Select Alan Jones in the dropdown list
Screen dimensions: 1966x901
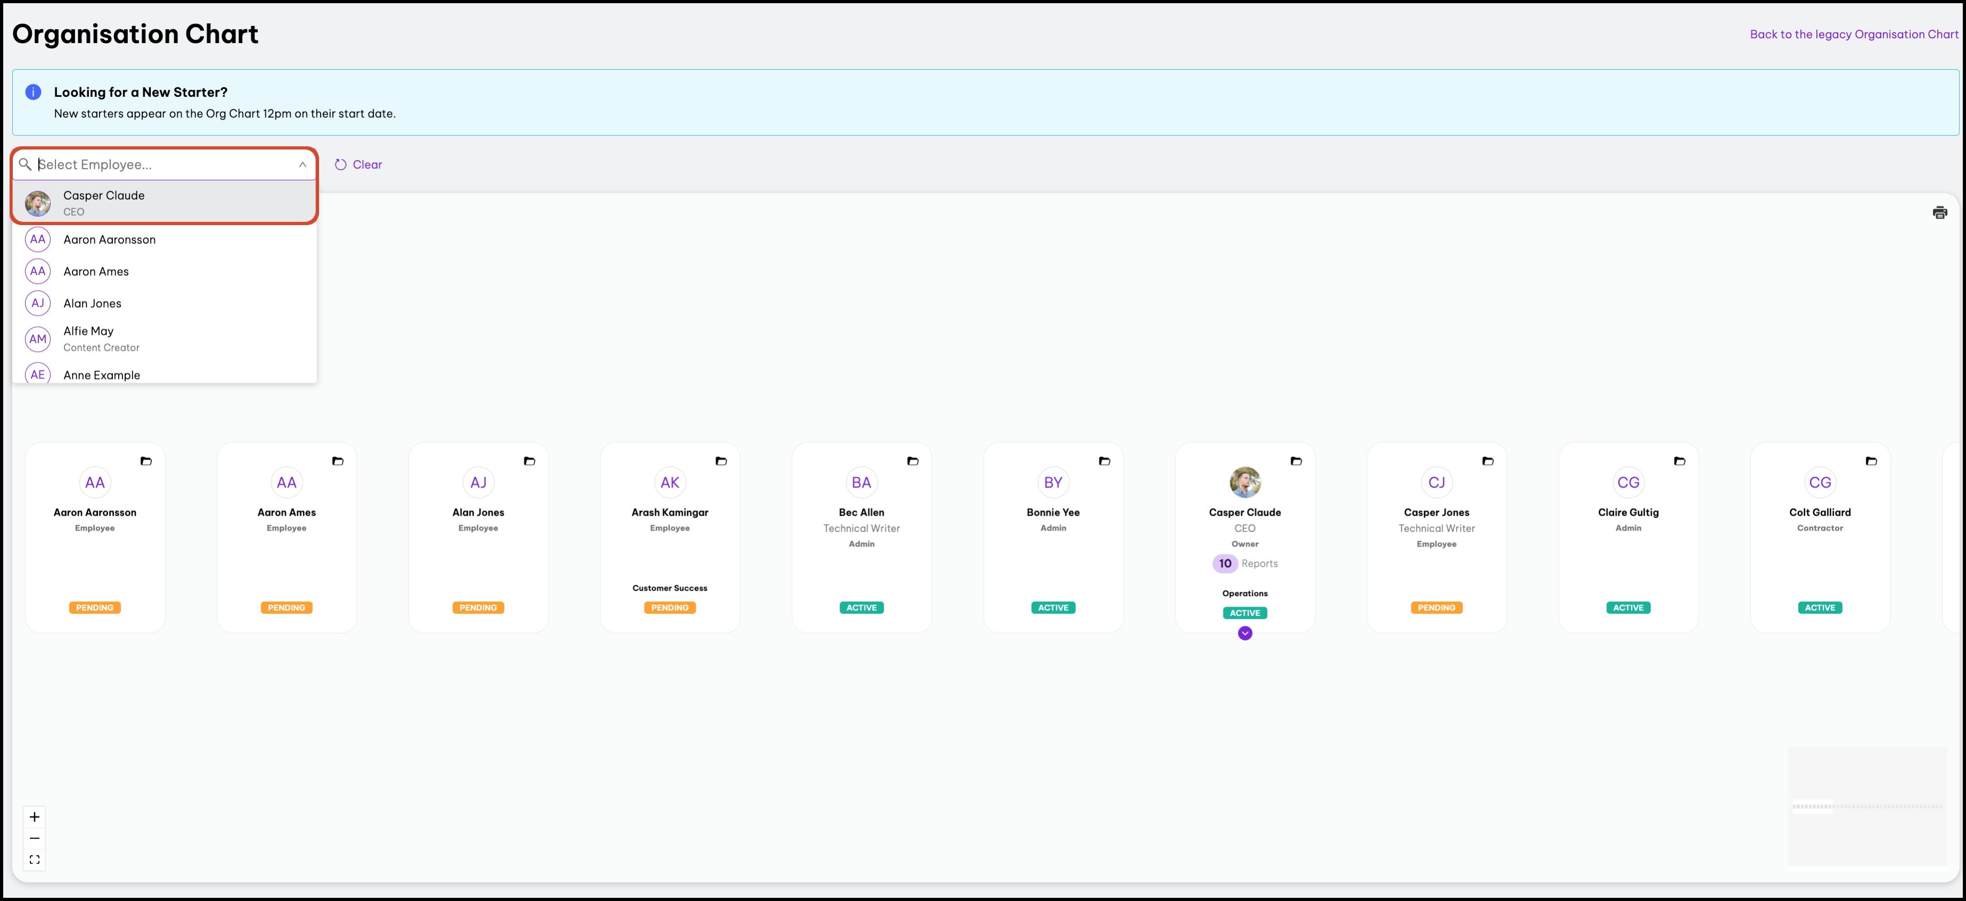pos(92,303)
